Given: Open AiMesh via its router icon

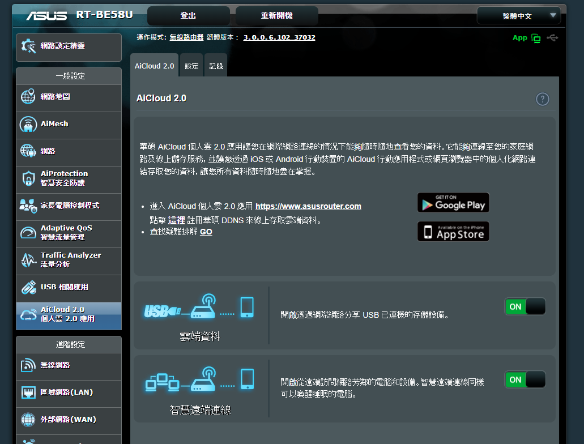Looking at the screenshot, I should coord(28,125).
